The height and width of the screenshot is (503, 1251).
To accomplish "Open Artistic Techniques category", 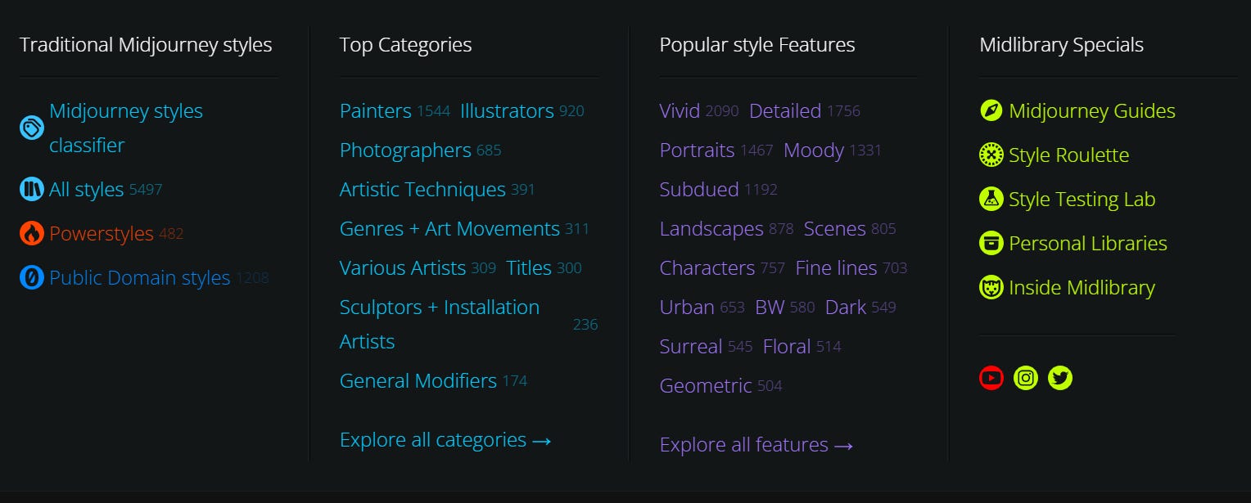I will click(x=422, y=190).
